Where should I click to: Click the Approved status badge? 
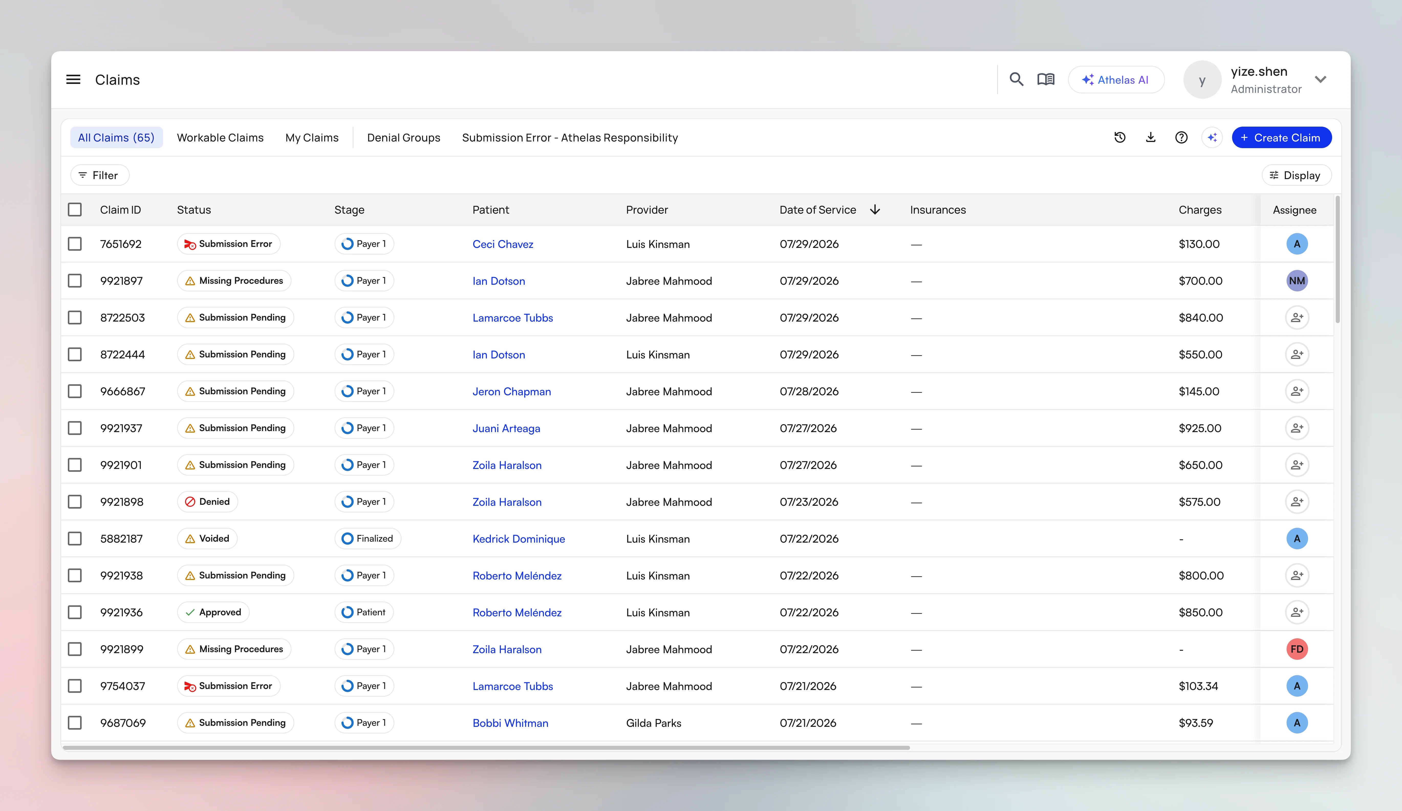(x=213, y=612)
